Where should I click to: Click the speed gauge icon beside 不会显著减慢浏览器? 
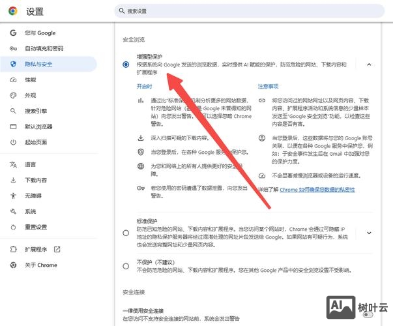(262, 175)
